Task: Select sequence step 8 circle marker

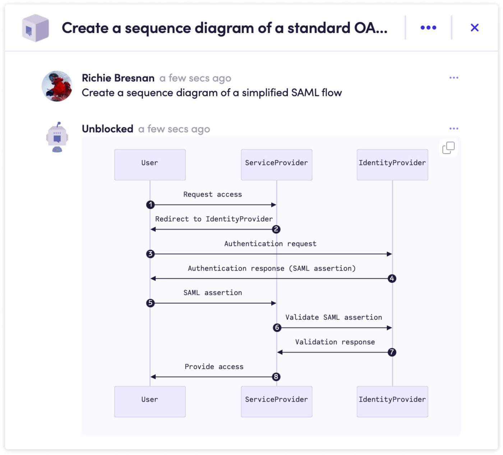Action: (x=276, y=377)
